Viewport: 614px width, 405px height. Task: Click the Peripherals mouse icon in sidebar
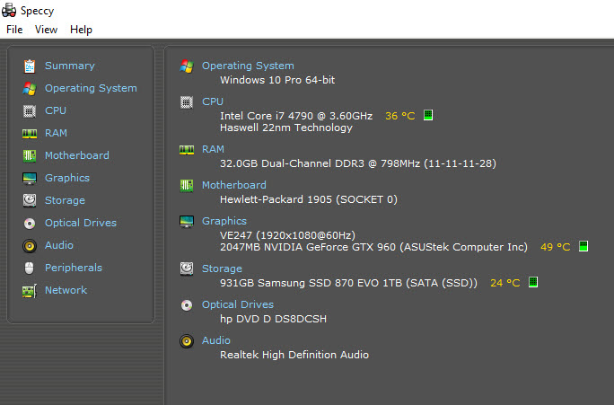(30, 268)
